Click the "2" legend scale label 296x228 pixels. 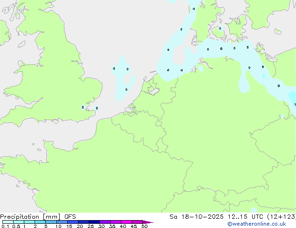click(35, 226)
